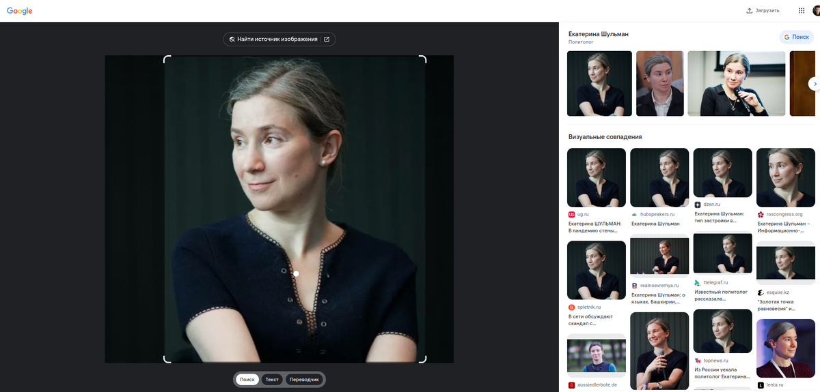This screenshot has height=392, width=820.
Task: Open the lenta.ru result thumbnail
Action: point(786,348)
